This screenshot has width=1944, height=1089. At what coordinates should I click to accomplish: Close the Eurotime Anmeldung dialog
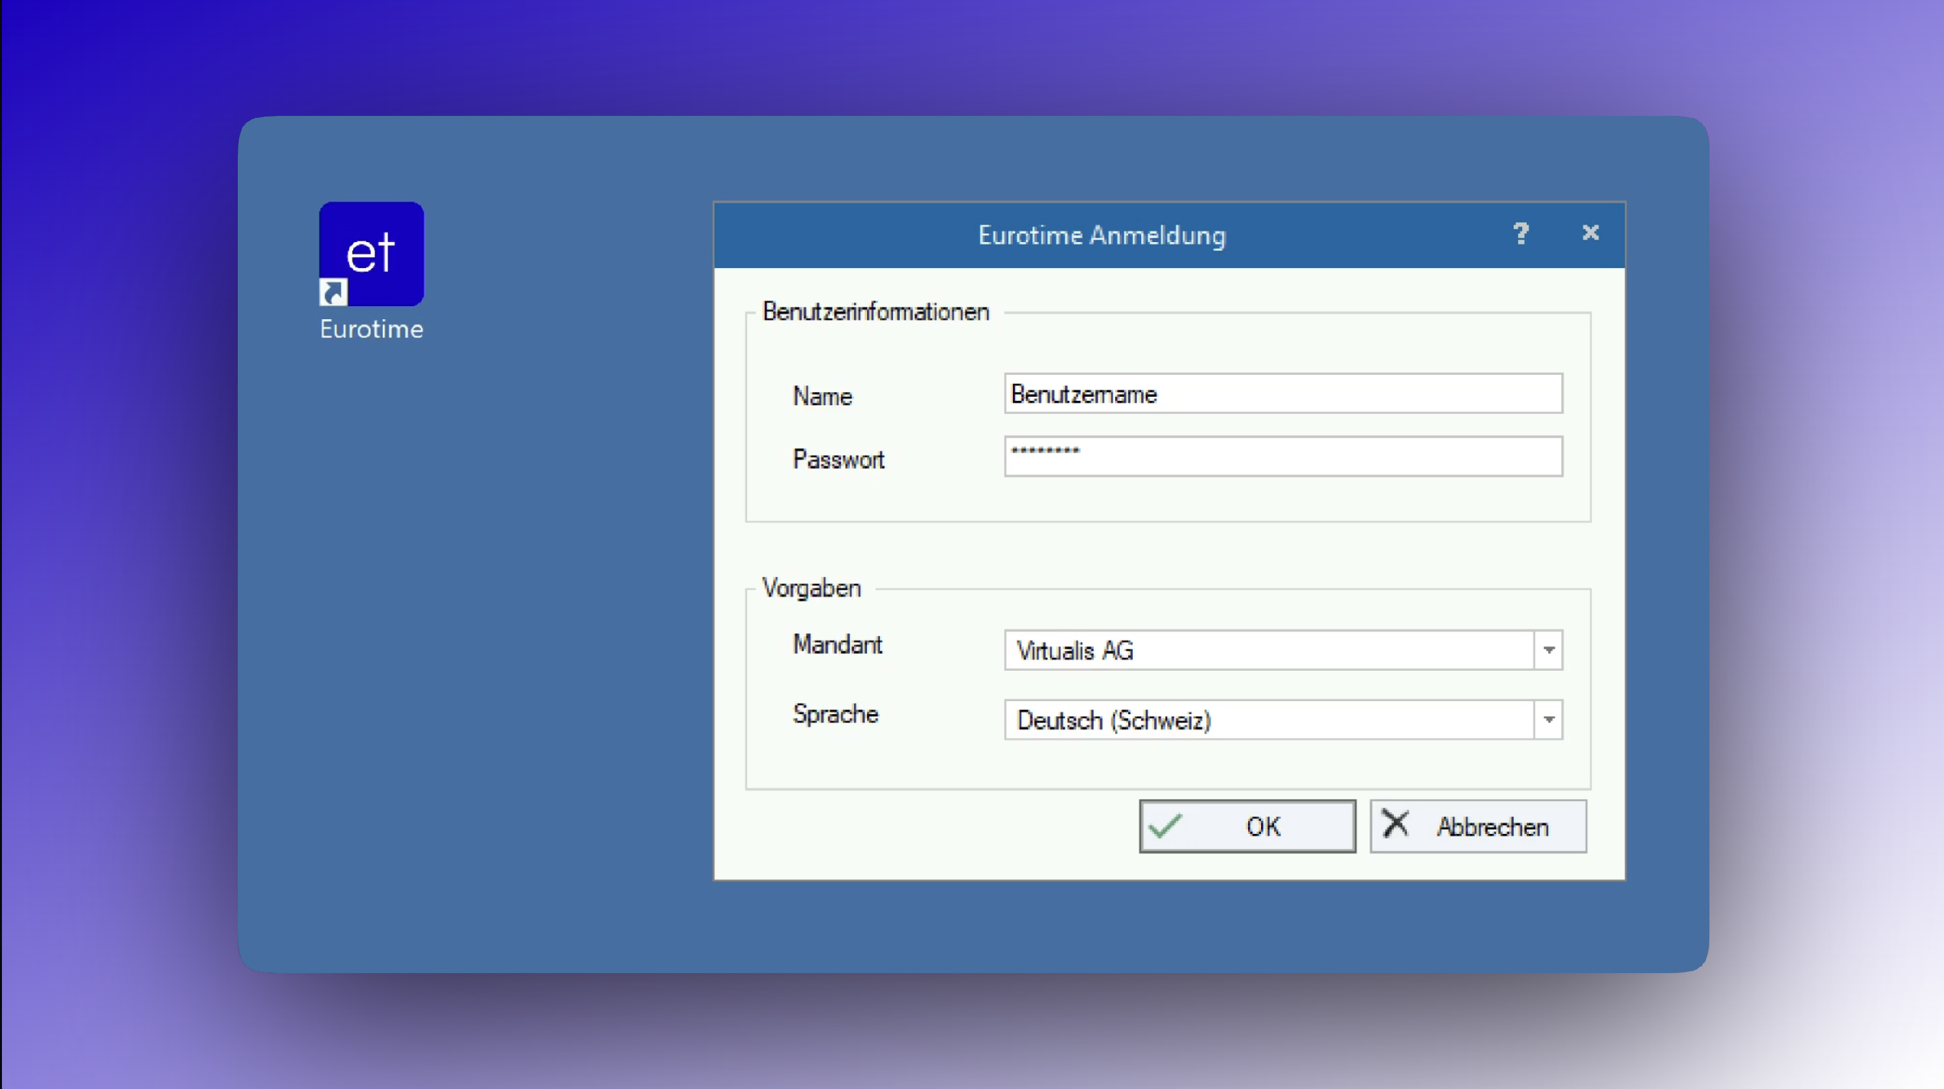coord(1590,233)
